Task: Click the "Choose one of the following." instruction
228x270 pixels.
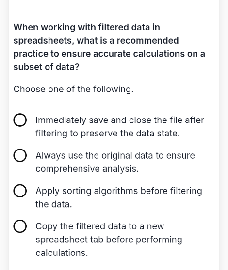Action: point(74,89)
